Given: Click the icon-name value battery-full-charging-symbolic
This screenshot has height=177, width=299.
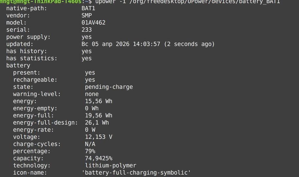Looking at the screenshot, I should pyautogui.click(x=136, y=173).
